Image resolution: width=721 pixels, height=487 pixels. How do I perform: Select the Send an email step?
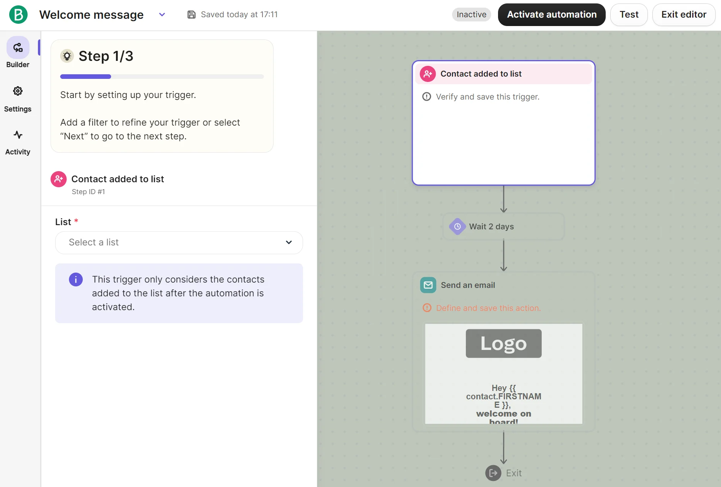pyautogui.click(x=503, y=351)
